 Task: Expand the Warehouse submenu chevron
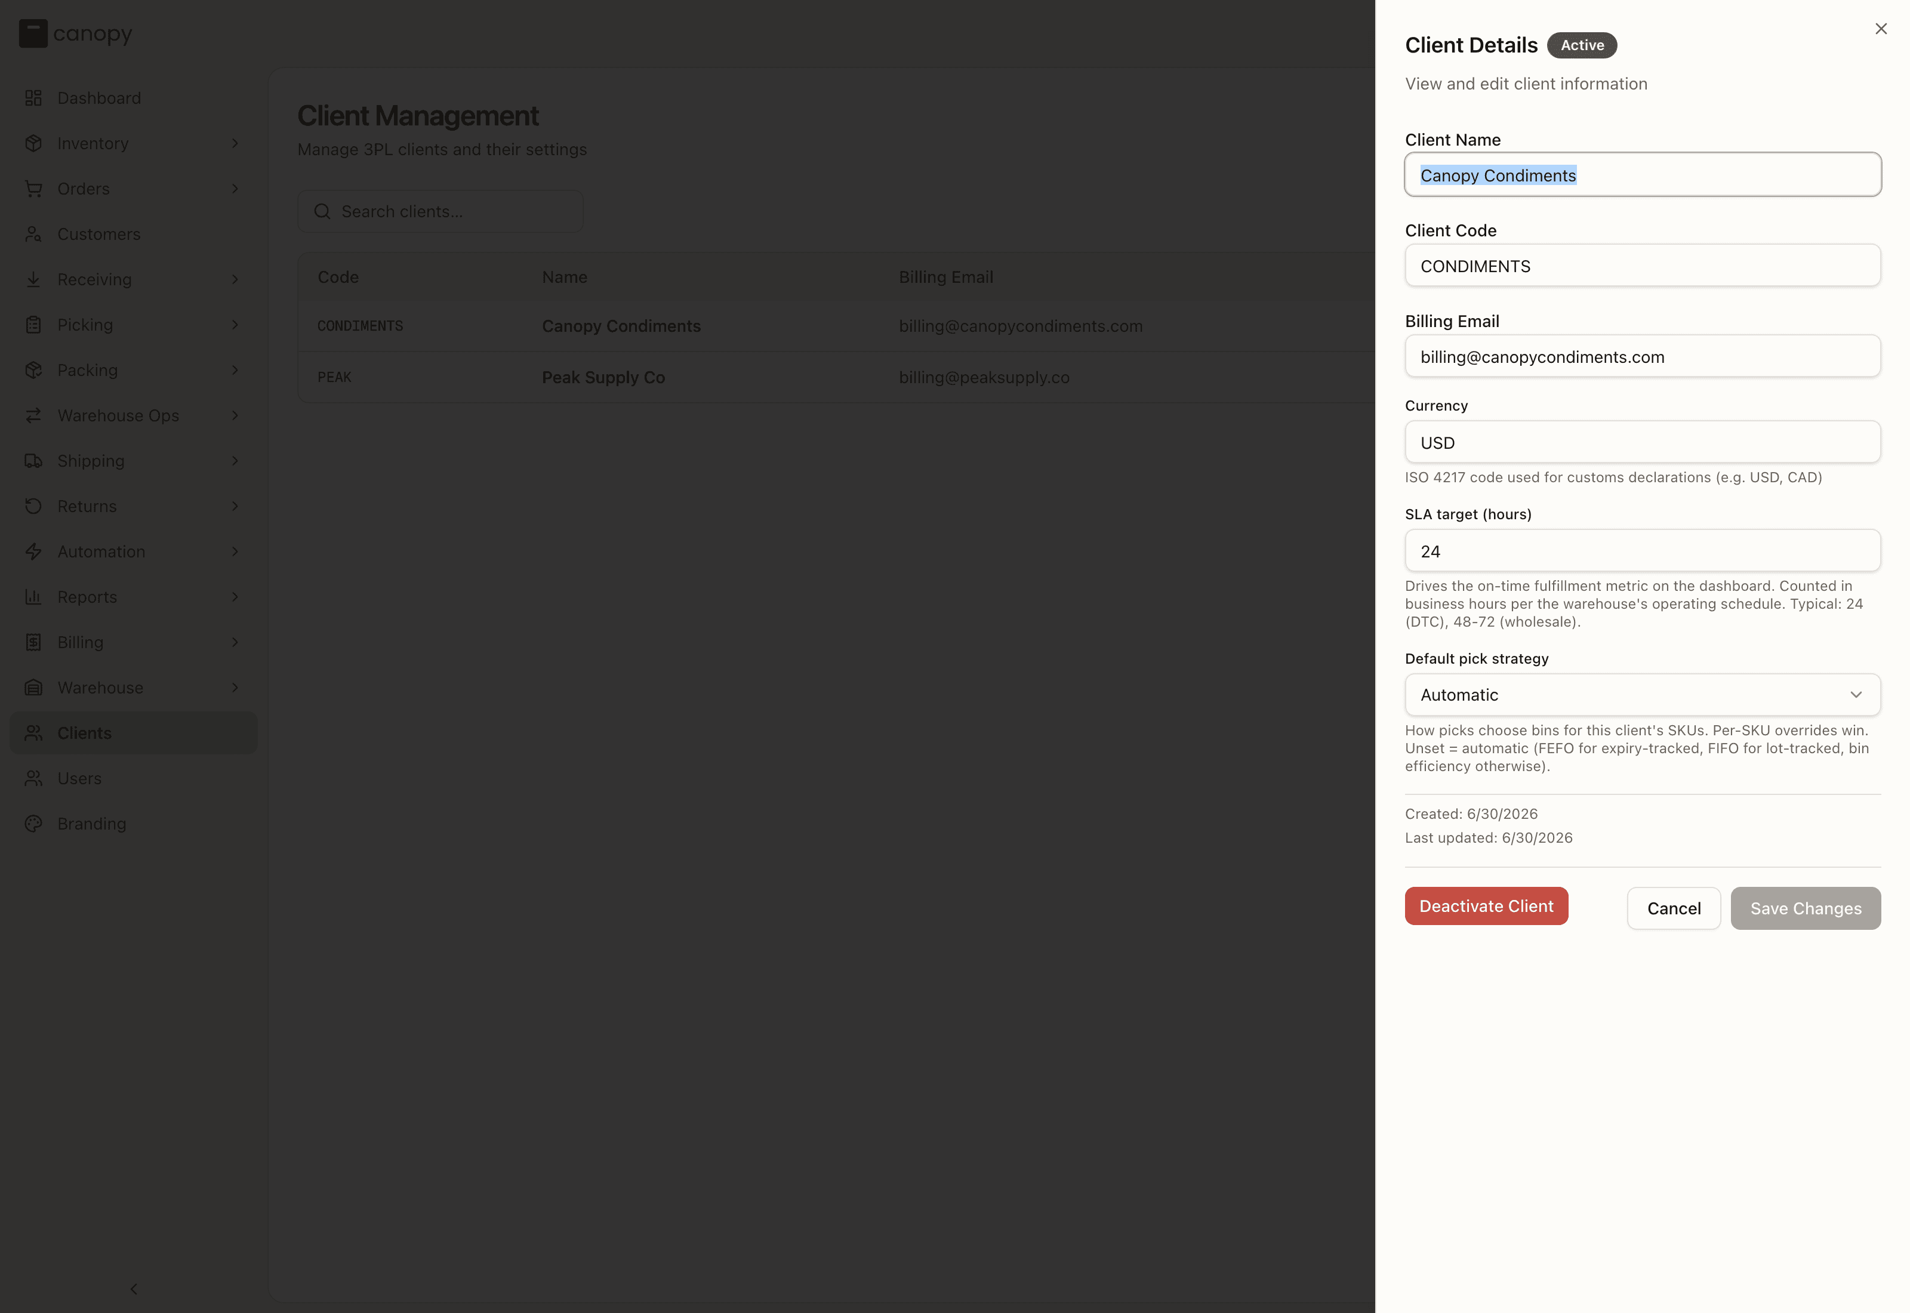tap(235, 688)
